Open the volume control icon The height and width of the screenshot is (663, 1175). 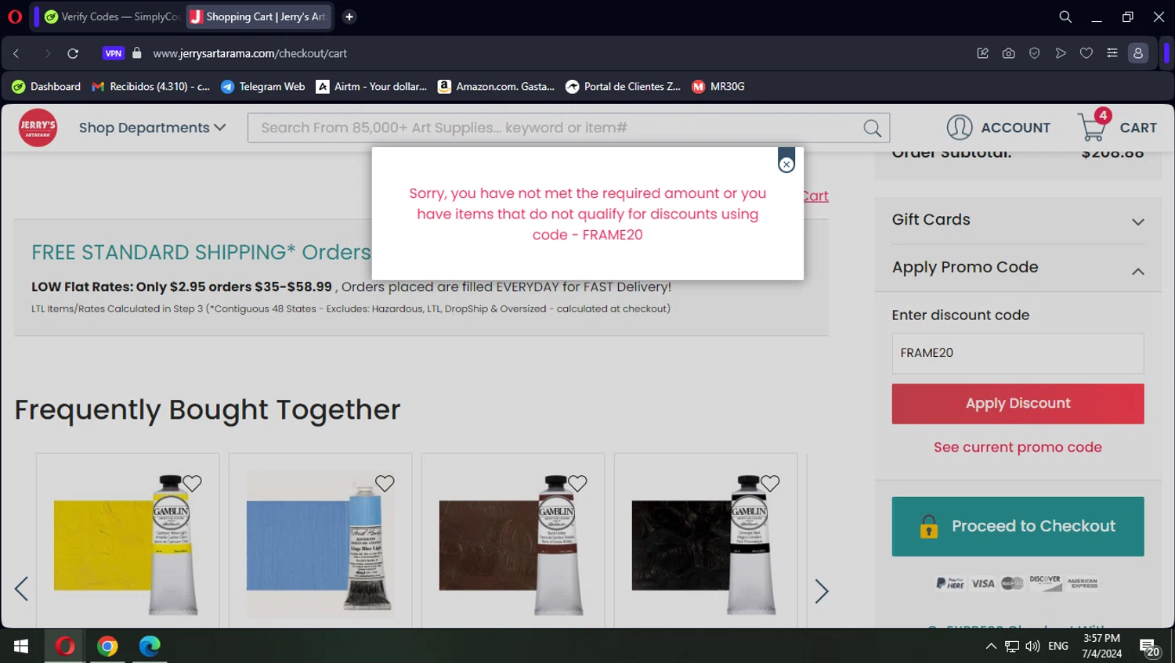pos(1032,647)
